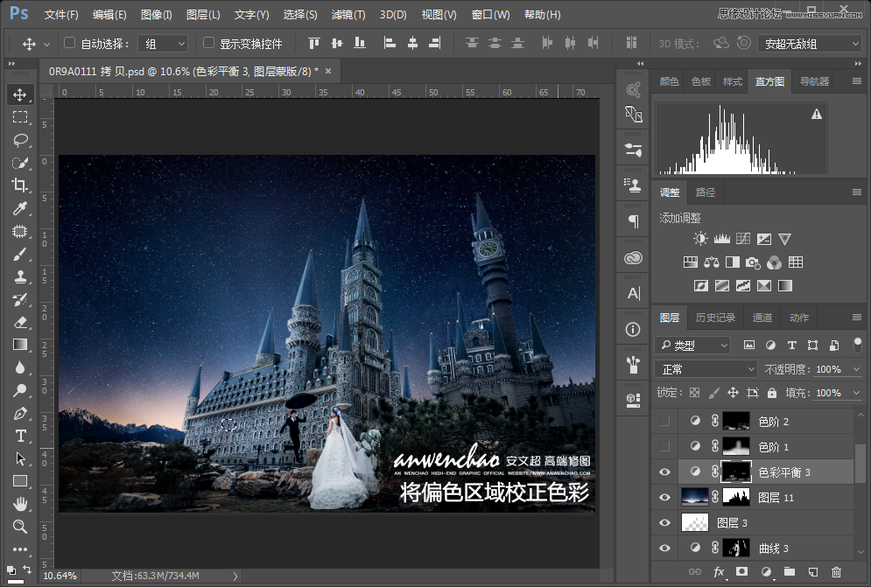
Task: Select the Rectangle shape tool
Action: (20, 481)
